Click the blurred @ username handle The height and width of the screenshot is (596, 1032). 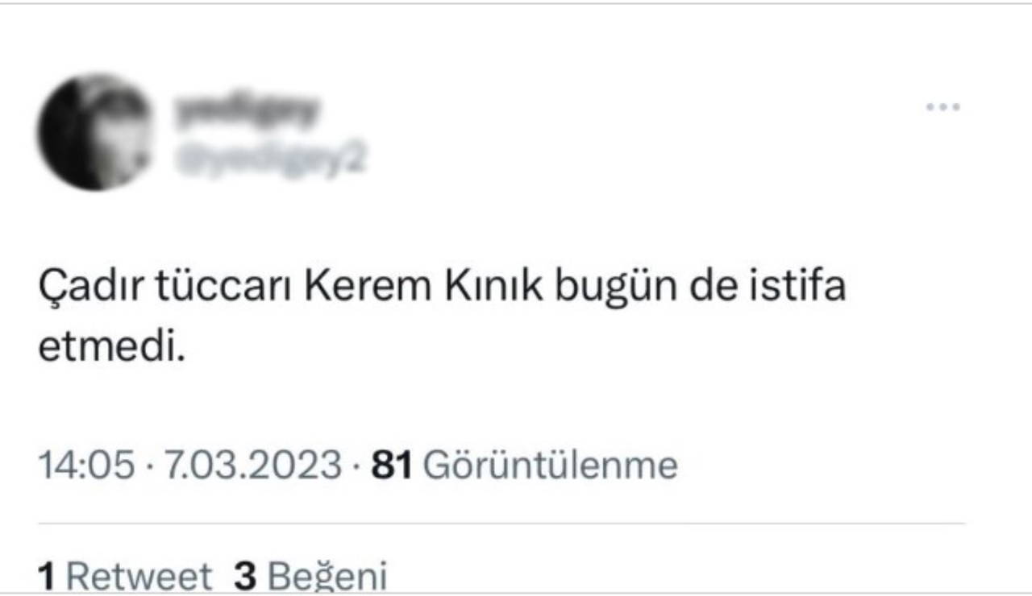point(270,159)
